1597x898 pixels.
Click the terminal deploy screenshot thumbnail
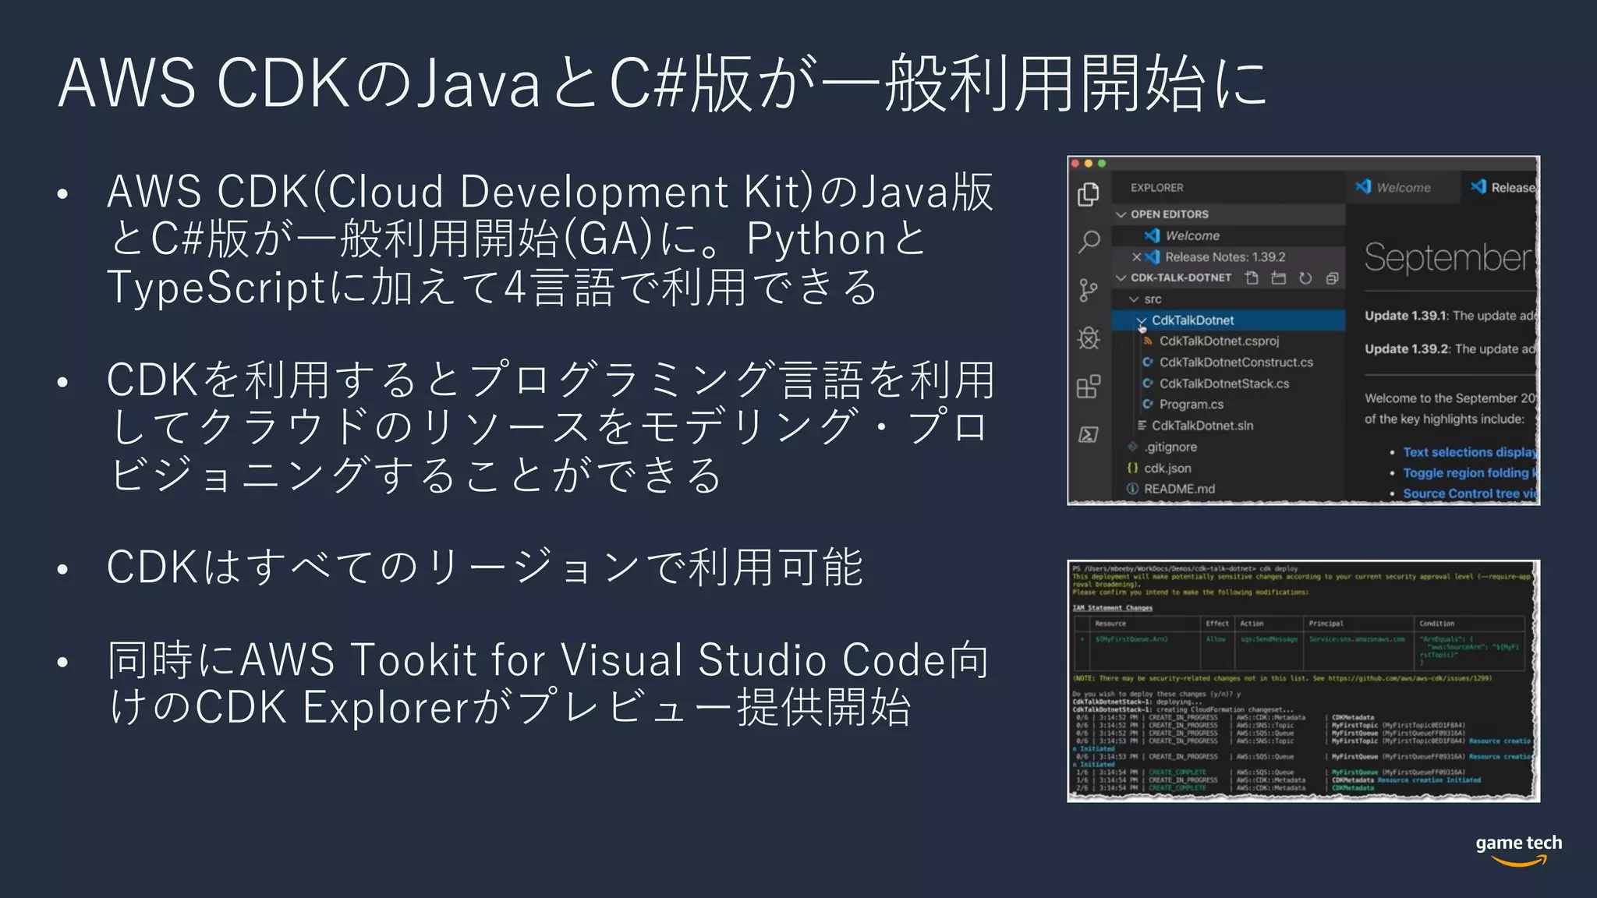(x=1303, y=681)
